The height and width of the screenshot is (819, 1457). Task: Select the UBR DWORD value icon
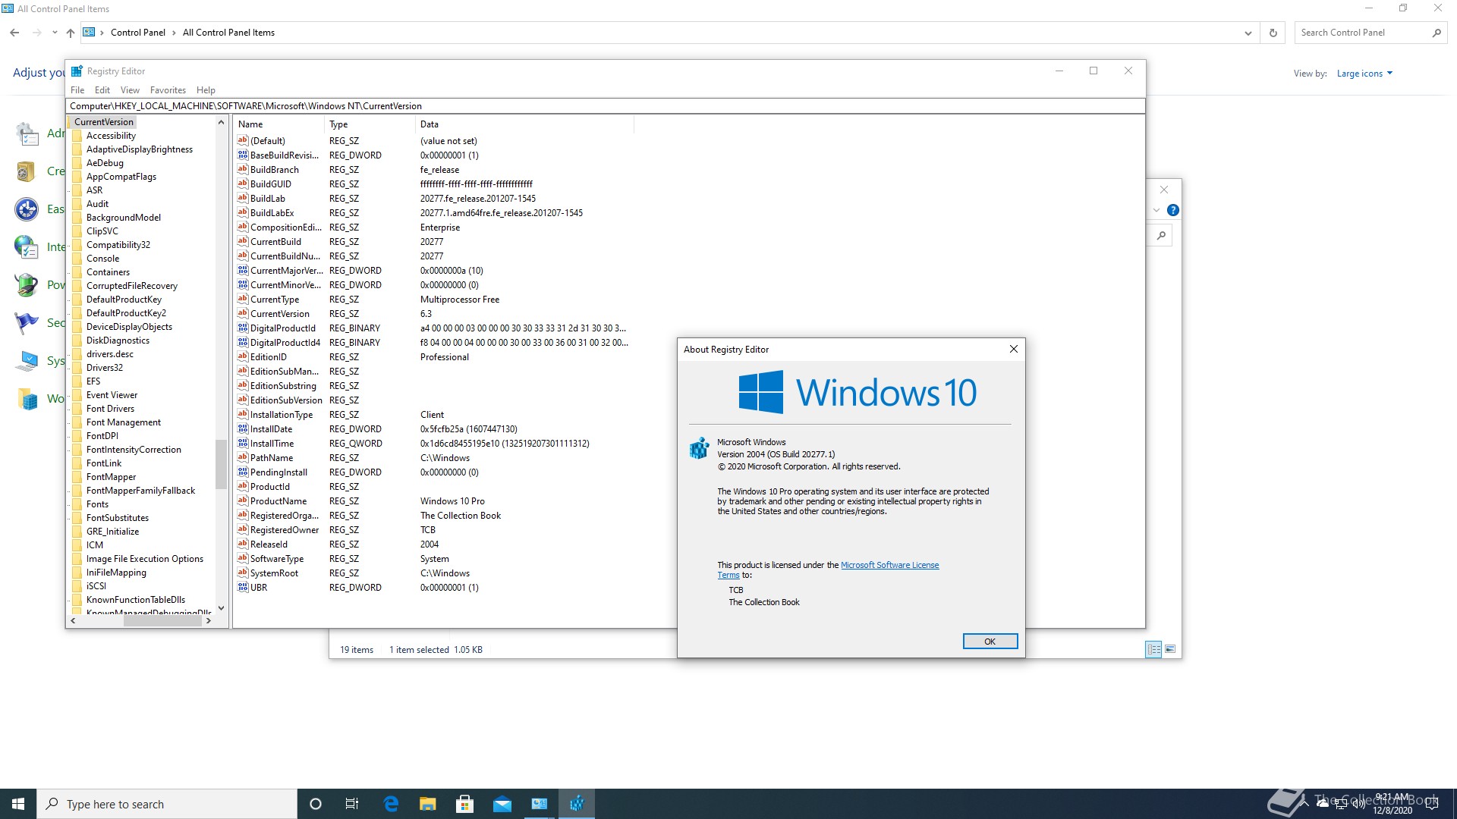243,587
